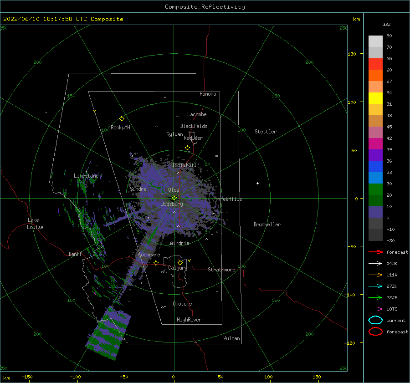This screenshot has width=410, height=383.
Task: Click the dBZ legend heading
Action: click(386, 24)
